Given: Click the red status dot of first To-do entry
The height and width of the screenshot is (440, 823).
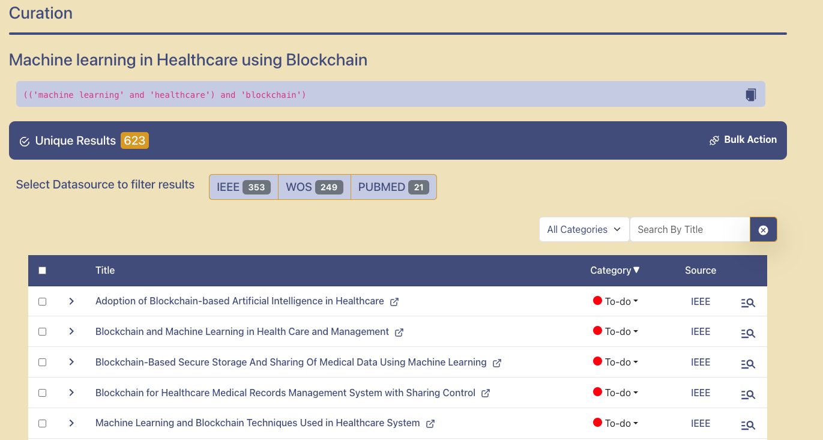Looking at the screenshot, I should coord(597,301).
